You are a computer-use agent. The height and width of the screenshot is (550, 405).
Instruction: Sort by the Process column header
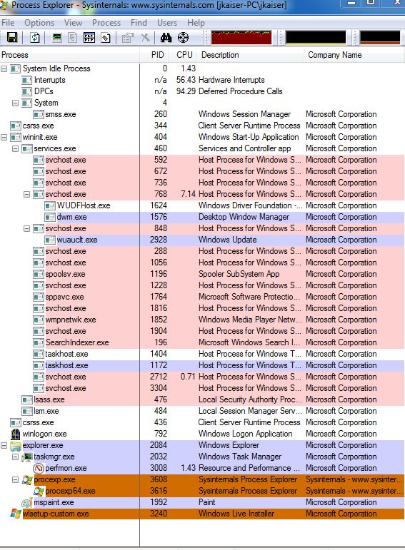pyautogui.click(x=70, y=55)
